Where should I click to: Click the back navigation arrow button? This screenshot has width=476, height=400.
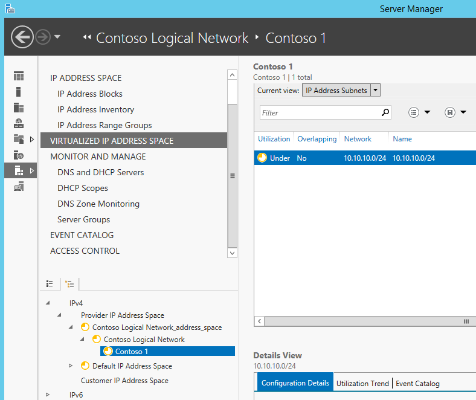coord(22,37)
